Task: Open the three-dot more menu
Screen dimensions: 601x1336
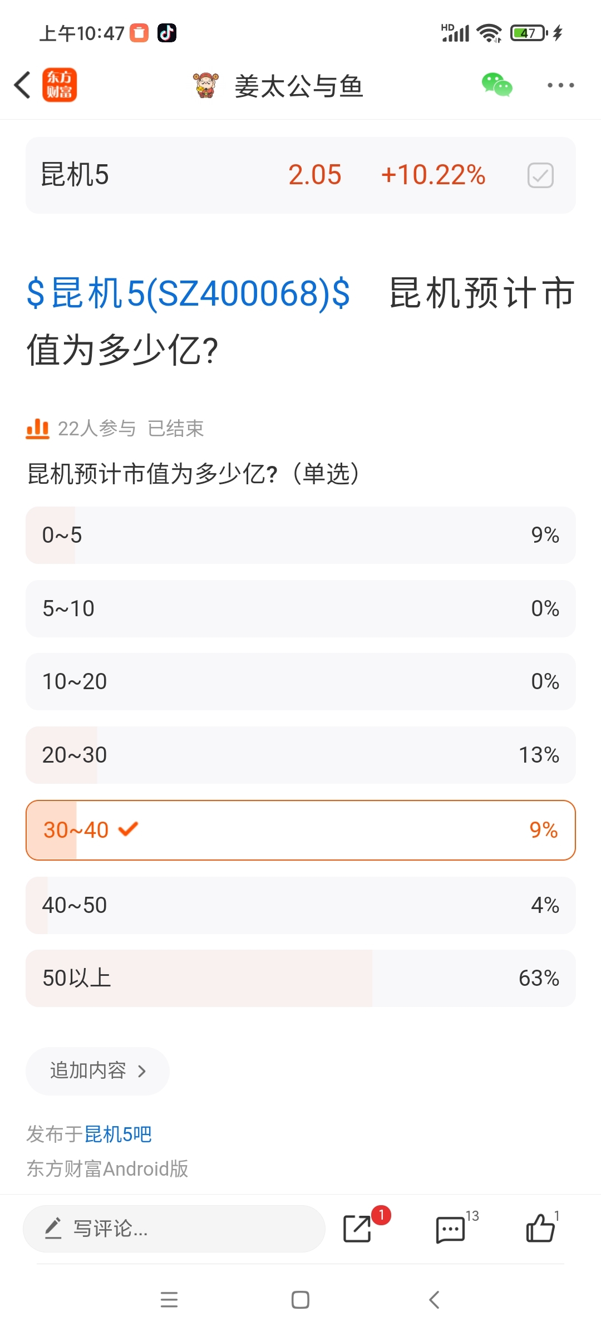Action: coord(560,85)
